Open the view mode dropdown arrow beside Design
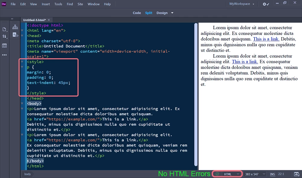Viewport: 302px width, 178px height. 172,13
